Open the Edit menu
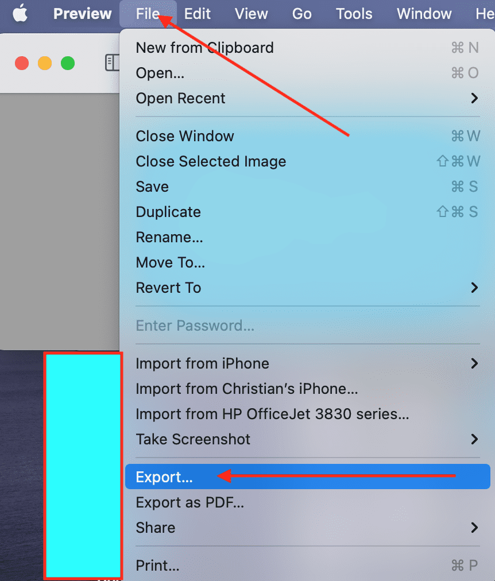This screenshot has height=581, width=495. 198,14
